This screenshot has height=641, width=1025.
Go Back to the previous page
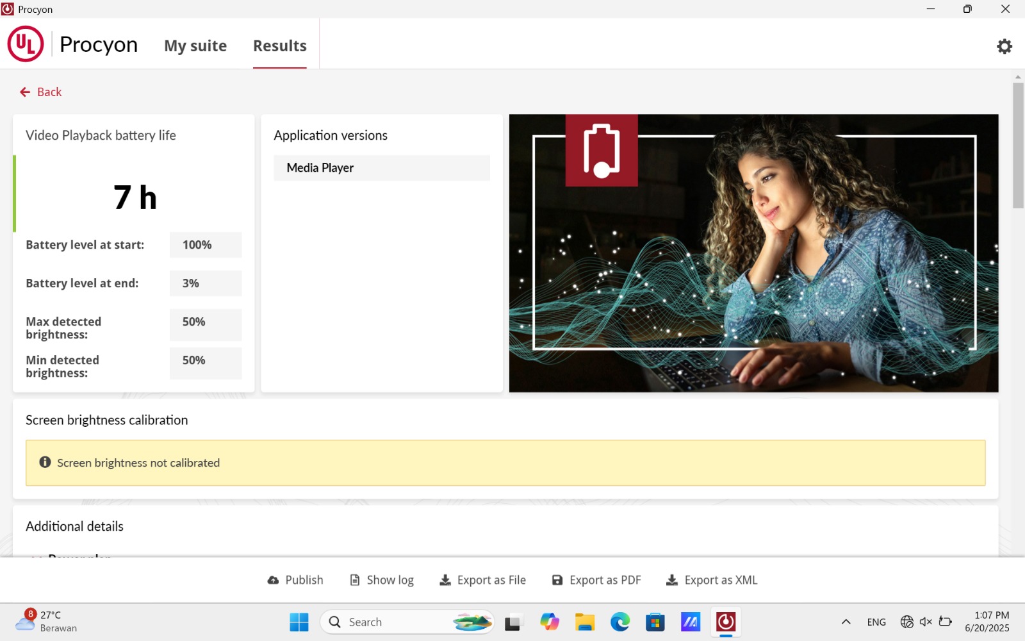pyautogui.click(x=40, y=92)
